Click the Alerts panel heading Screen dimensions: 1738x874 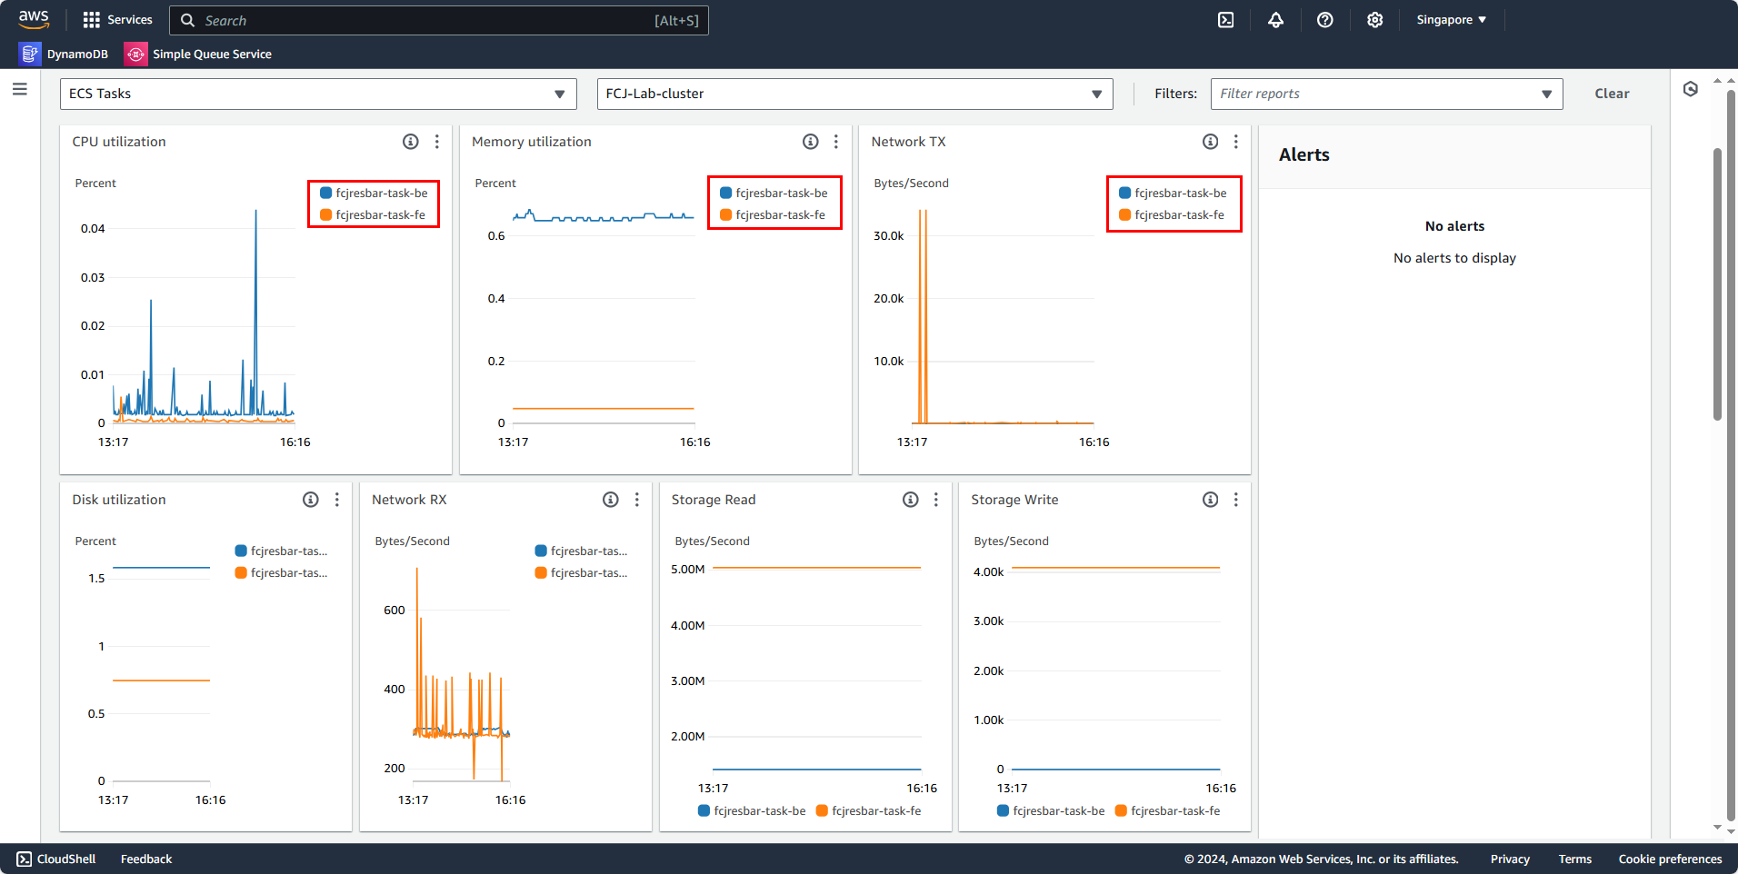pyautogui.click(x=1304, y=155)
